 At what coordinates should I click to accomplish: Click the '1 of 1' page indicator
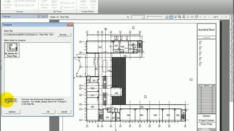[215, 17]
